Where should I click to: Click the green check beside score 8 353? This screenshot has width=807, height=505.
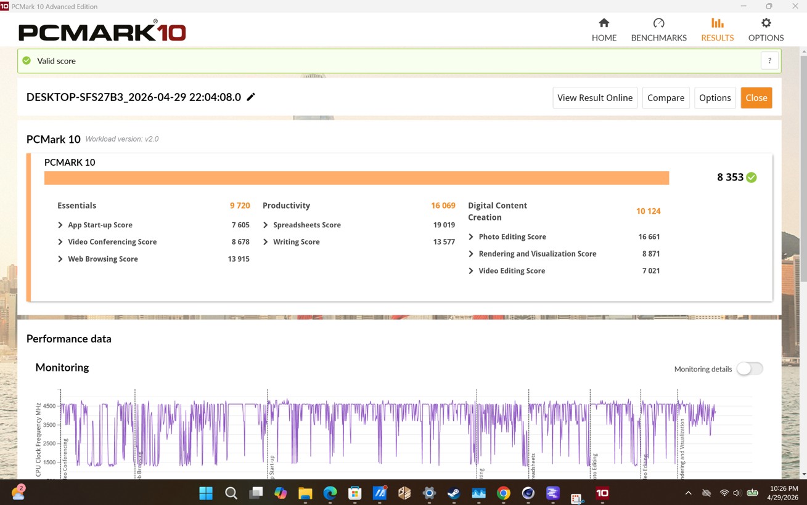(751, 177)
